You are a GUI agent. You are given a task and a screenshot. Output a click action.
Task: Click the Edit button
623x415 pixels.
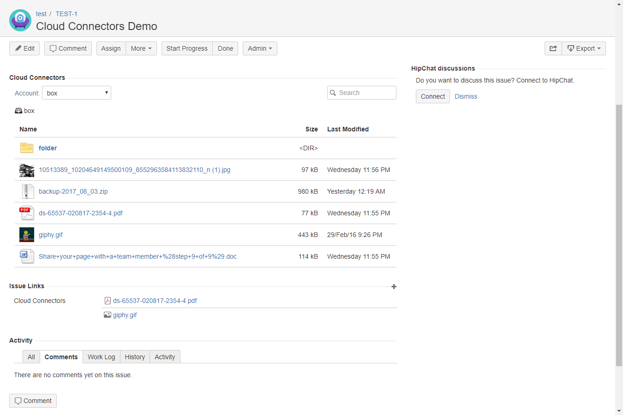[24, 48]
